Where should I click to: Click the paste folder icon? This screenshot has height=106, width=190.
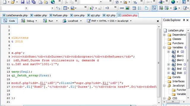[46, 2]
